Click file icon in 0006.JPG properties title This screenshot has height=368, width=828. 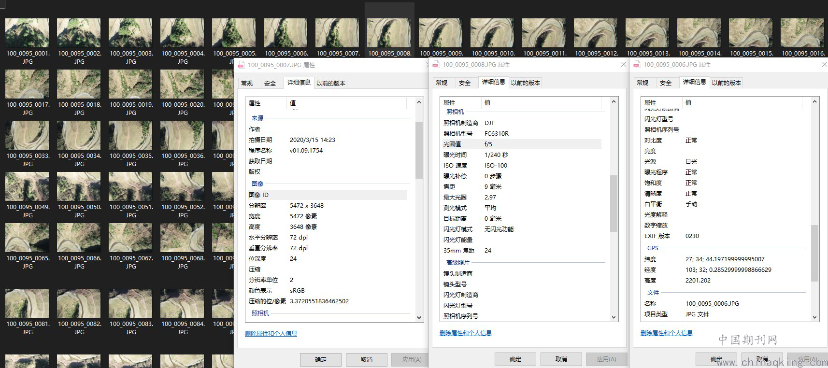coord(637,64)
